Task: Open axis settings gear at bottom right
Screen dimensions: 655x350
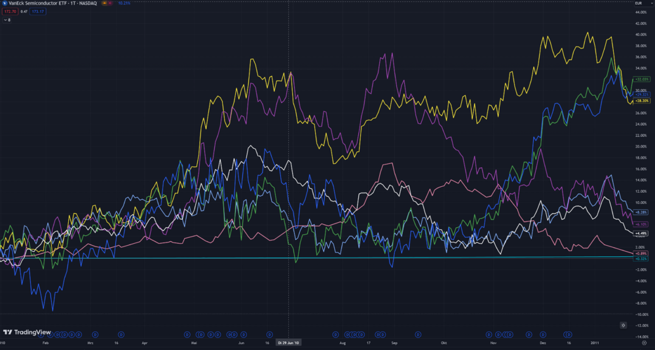Action: click(644, 343)
